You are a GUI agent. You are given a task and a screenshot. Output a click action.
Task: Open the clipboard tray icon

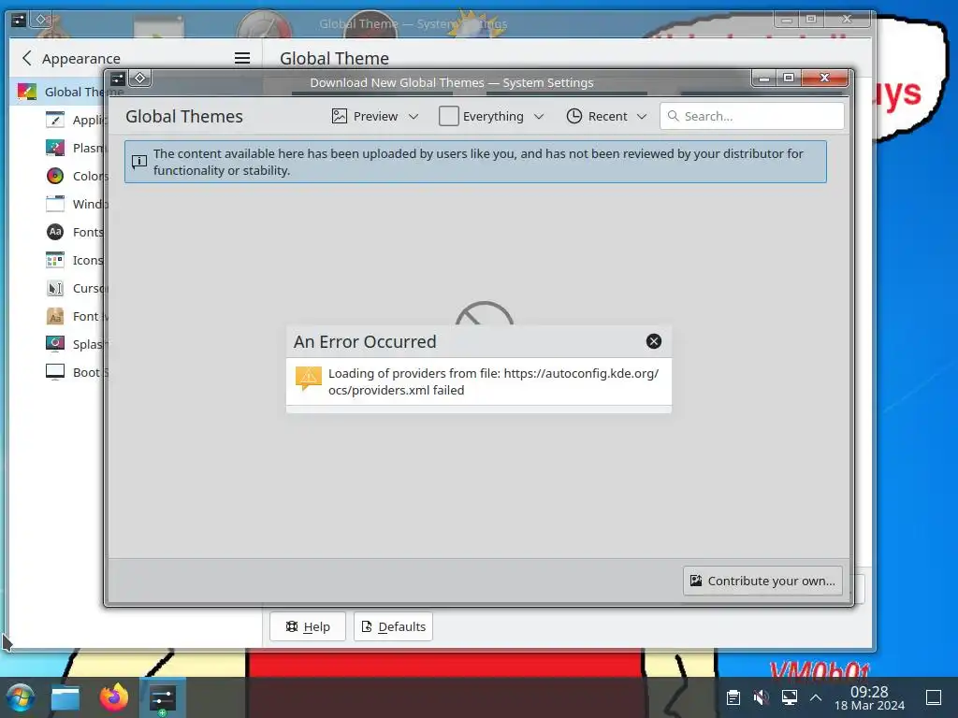[733, 697]
